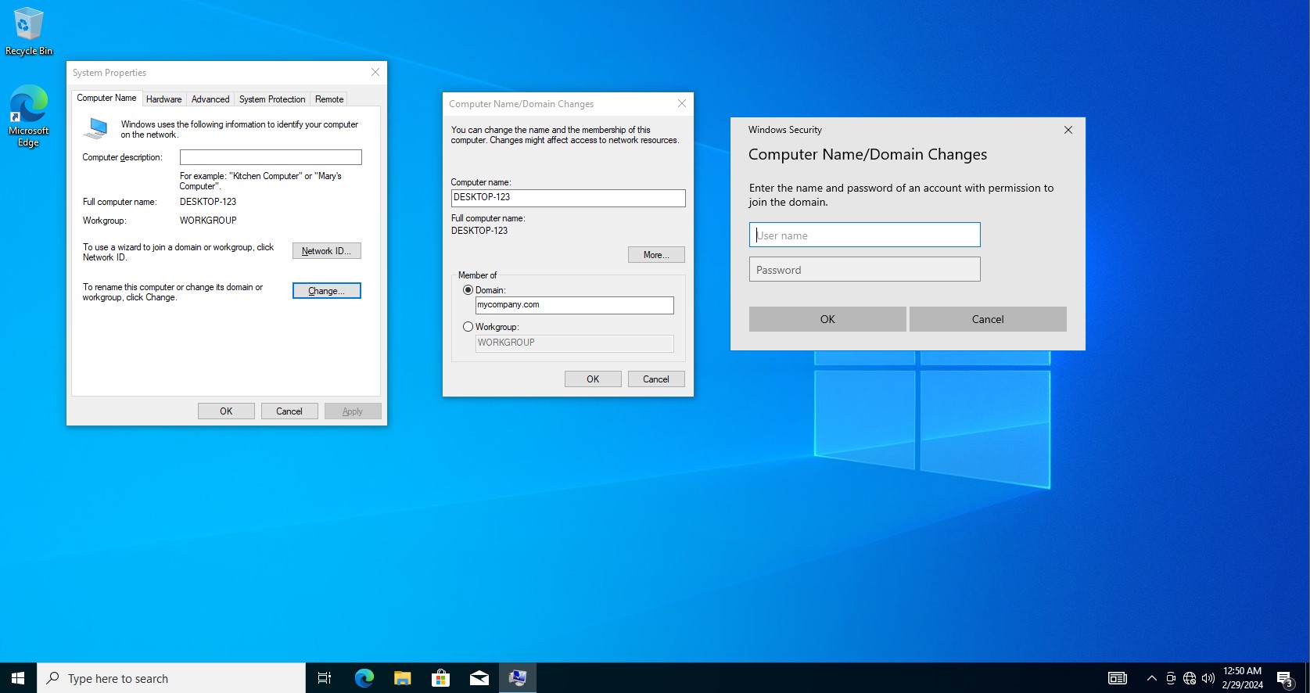The height and width of the screenshot is (693, 1310).
Task: Select the Workgroup radio button
Action: coord(468,327)
